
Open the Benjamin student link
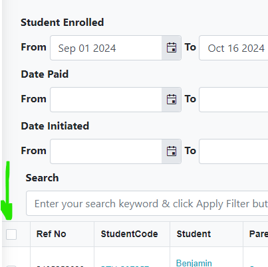(194, 263)
